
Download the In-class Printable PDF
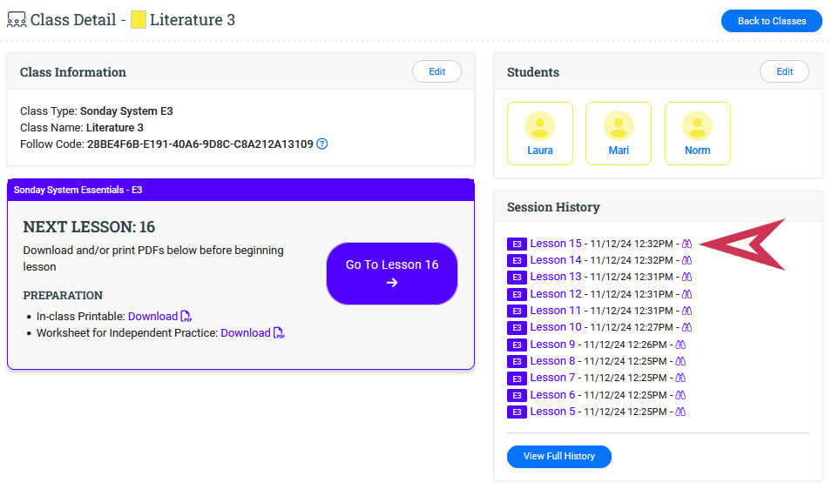(x=152, y=317)
